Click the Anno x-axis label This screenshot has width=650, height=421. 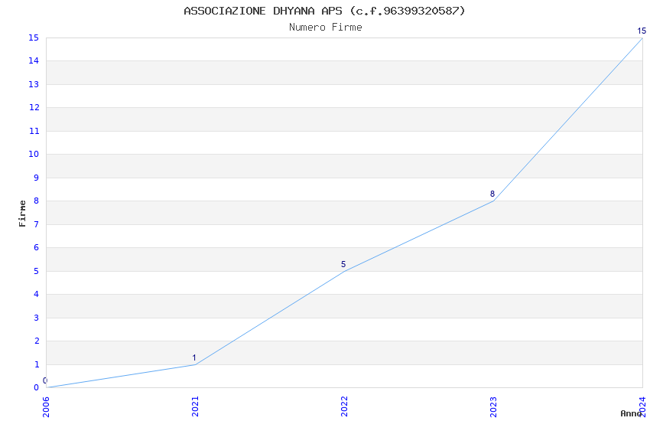[631, 413]
